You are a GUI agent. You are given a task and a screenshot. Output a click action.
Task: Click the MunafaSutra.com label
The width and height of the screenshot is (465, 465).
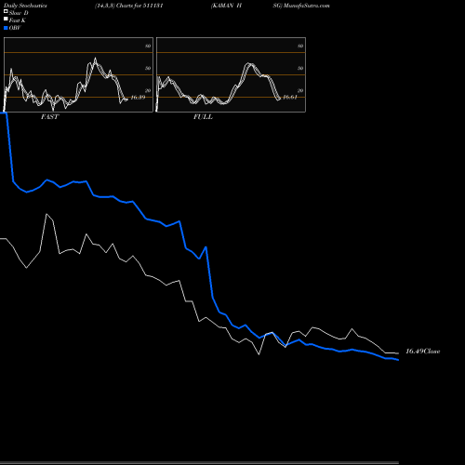(x=307, y=6)
